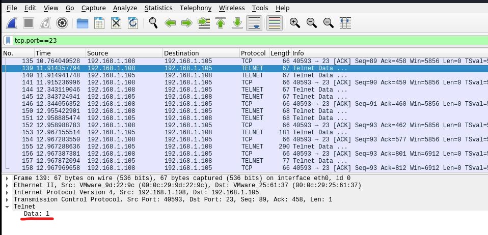
Task: Go back in packet history arrow
Action: [x=170, y=23]
